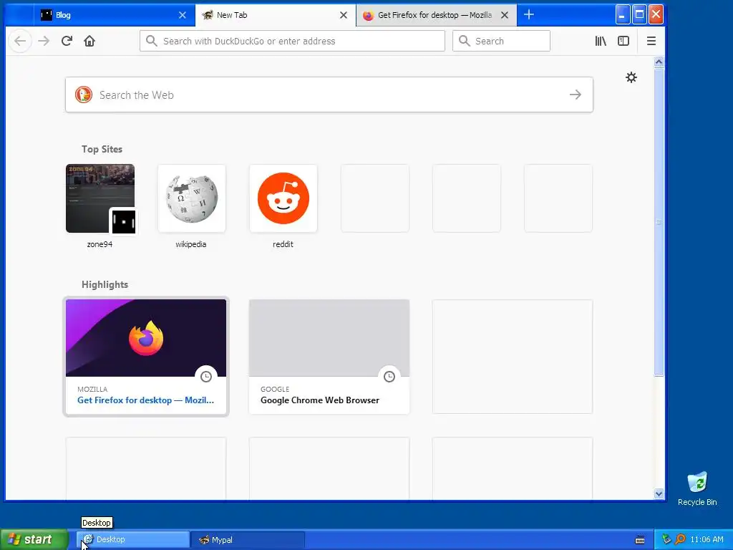
Task: Focus the address bar field
Action: (292, 41)
